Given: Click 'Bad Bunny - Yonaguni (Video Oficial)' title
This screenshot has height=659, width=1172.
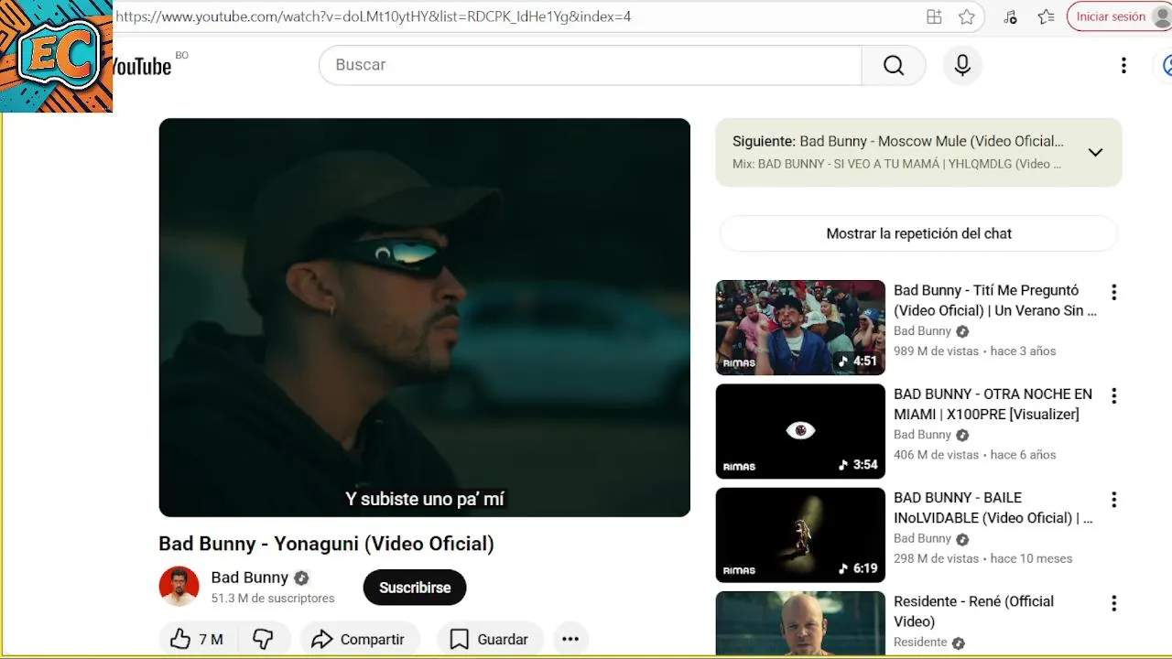Looking at the screenshot, I should coord(326,544).
